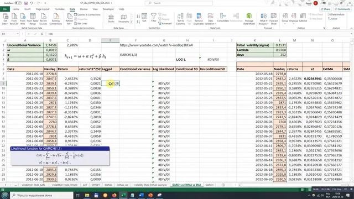
Task: Open Advanced filter options
Action: click(x=165, y=23)
